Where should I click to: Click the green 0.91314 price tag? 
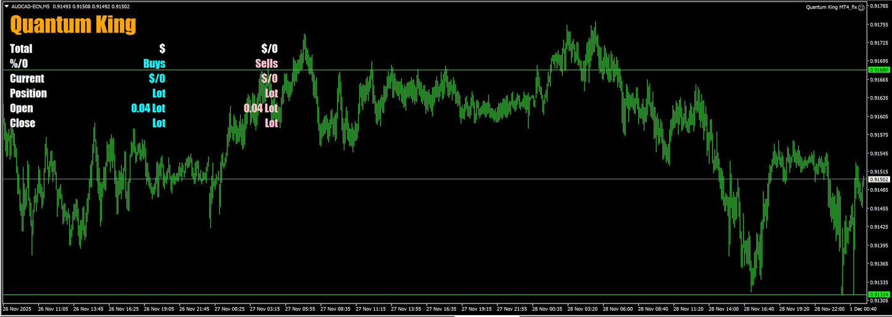pos(878,295)
